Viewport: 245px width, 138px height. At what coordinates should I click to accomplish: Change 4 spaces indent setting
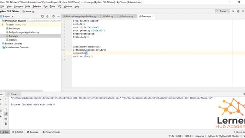coord(200,136)
